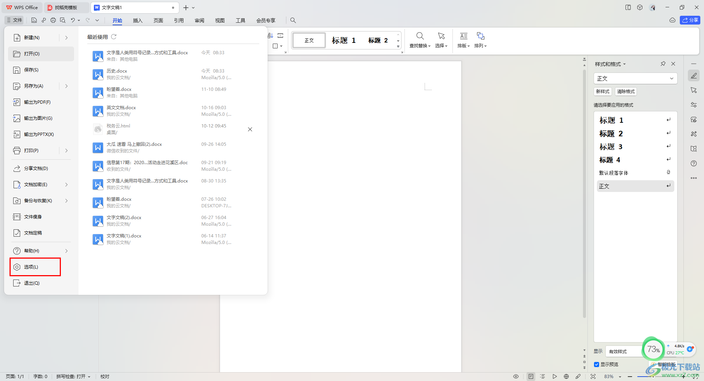Click the save icon in quick toolbar
Image resolution: width=704 pixels, height=381 pixels.
tap(34, 20)
